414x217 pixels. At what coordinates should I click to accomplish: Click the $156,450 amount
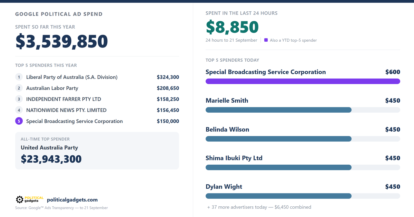click(168, 110)
